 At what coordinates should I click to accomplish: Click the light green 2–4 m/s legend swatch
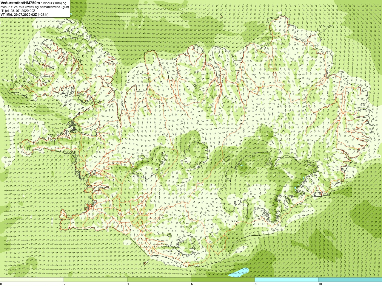click(95, 280)
